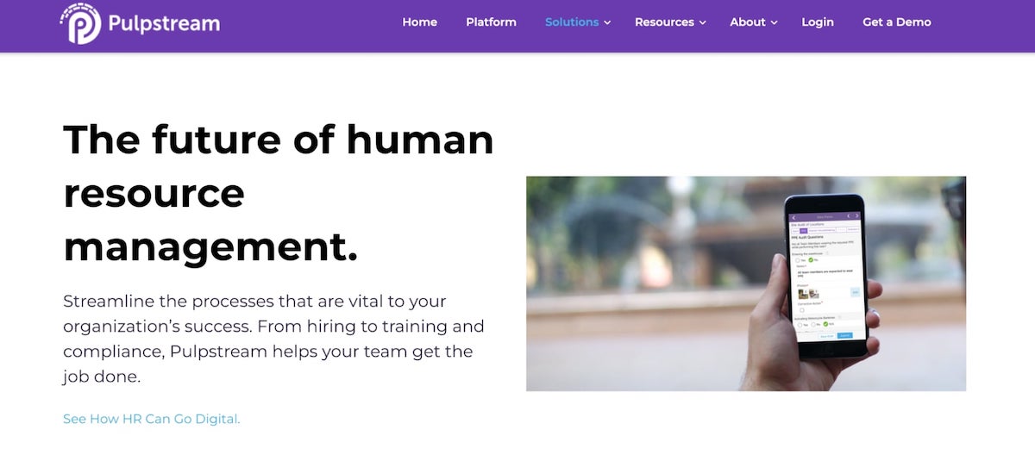Image resolution: width=1035 pixels, height=467 pixels.
Task: Click the Pulpstream logo icon
Action: [80, 23]
